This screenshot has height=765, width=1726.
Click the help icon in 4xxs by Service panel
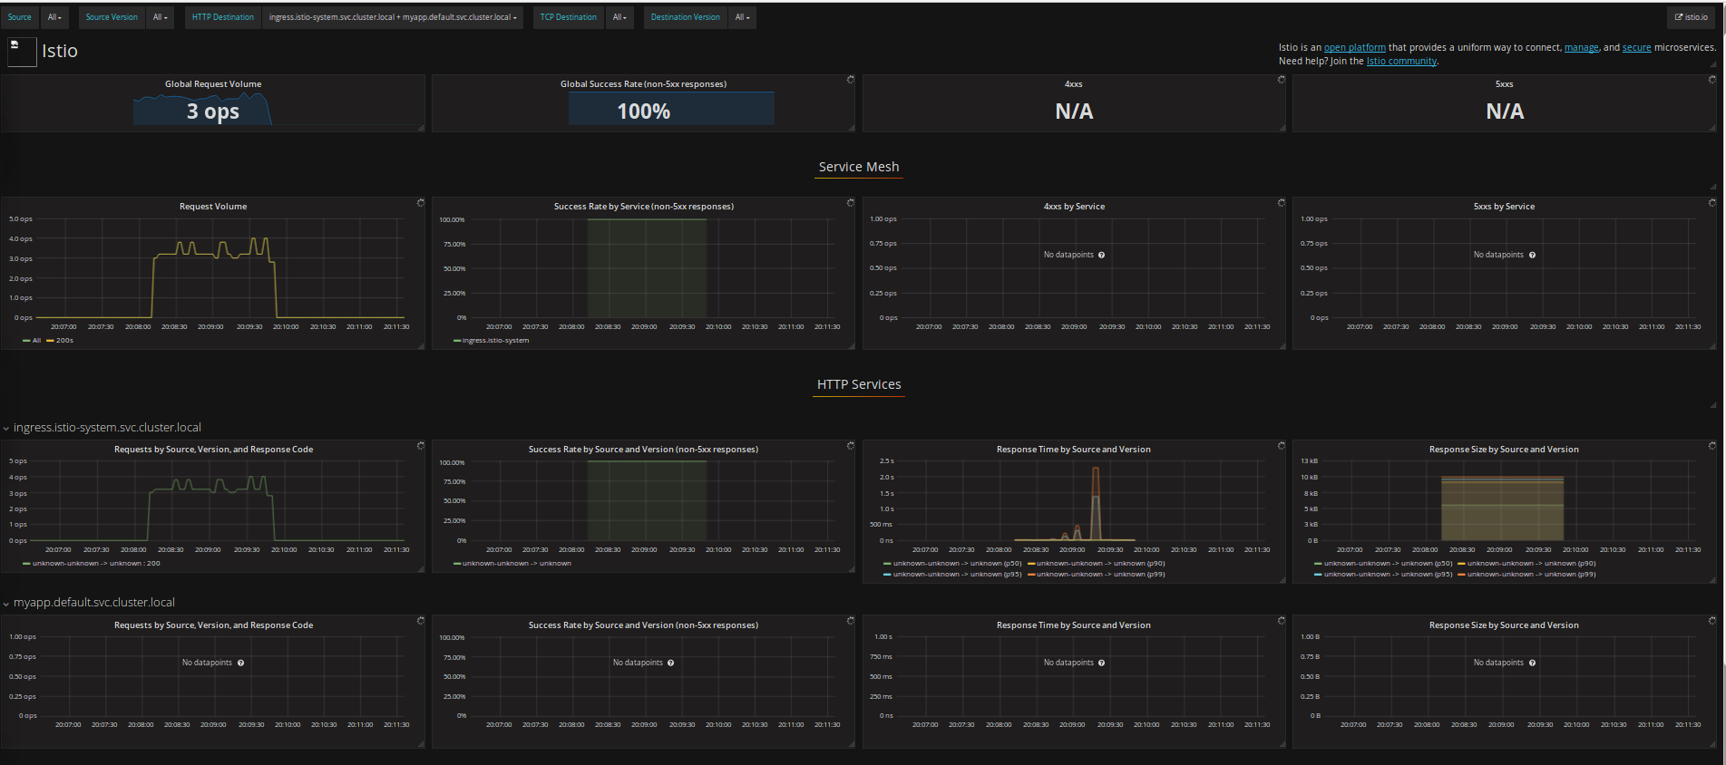point(1101,255)
